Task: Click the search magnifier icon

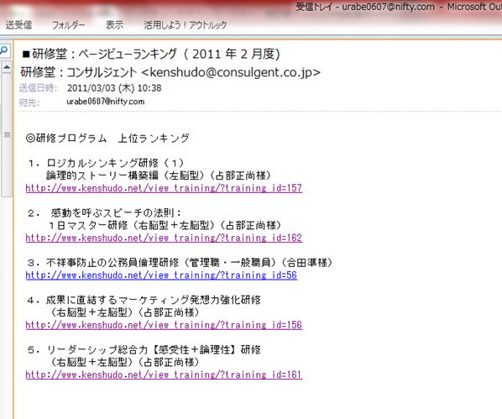Action: [4, 50]
